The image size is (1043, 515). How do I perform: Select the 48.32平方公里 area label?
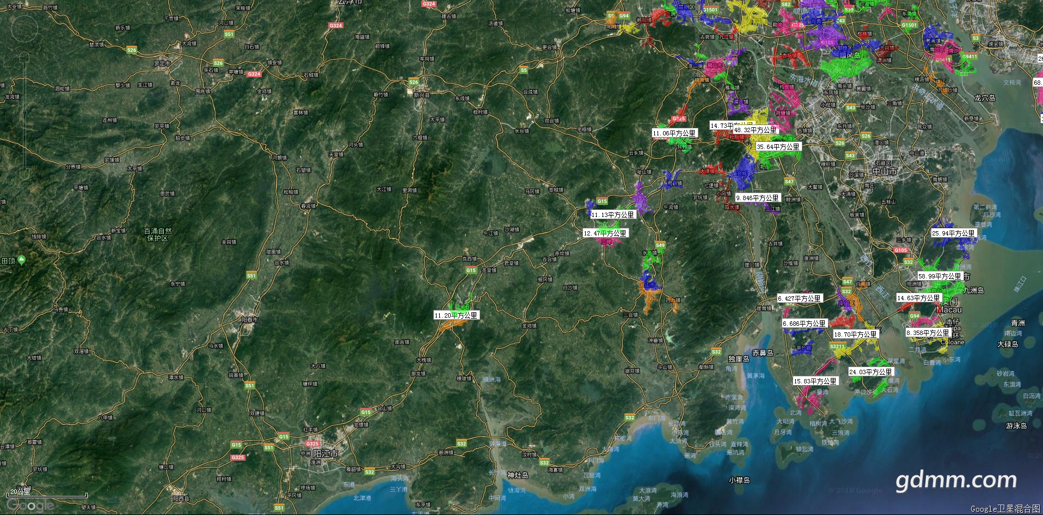click(755, 130)
